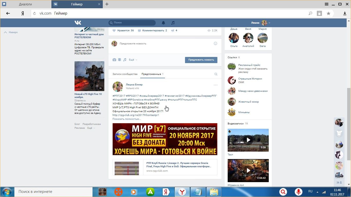Open comments via Комментировать 2
Image resolution: width=351 pixels, height=197 pixels.
152,31
